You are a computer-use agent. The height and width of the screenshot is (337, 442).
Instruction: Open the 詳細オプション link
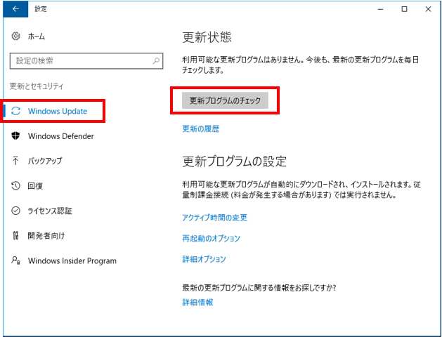coord(204,259)
